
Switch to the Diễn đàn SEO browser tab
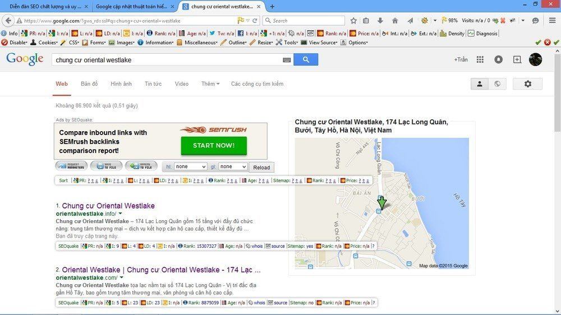pos(45,6)
